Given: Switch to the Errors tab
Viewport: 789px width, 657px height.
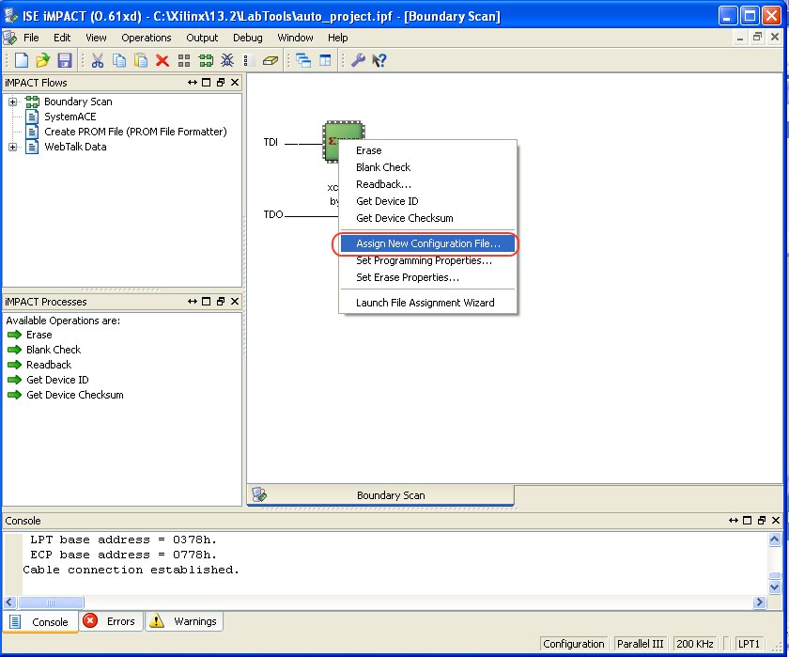Looking at the screenshot, I should [111, 621].
